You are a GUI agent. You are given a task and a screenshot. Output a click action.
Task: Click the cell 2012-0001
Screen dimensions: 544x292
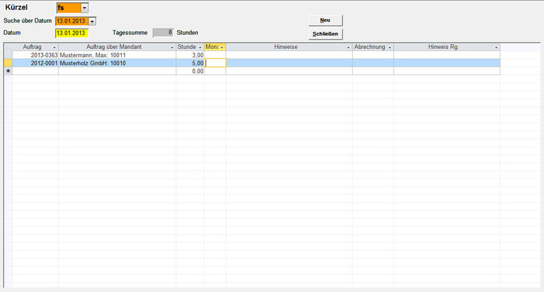coord(35,63)
